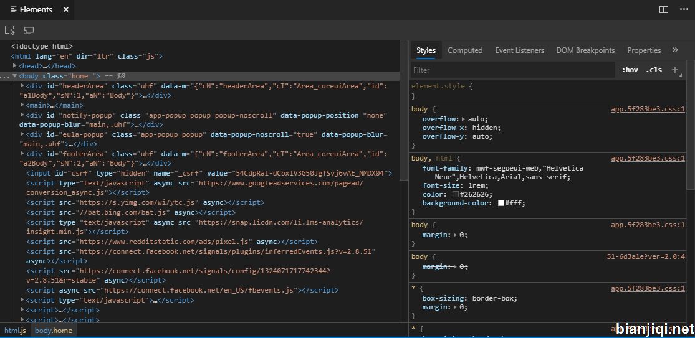Collapse the body class home node
Screen dimensions: 695x338
pyautogui.click(x=14, y=76)
